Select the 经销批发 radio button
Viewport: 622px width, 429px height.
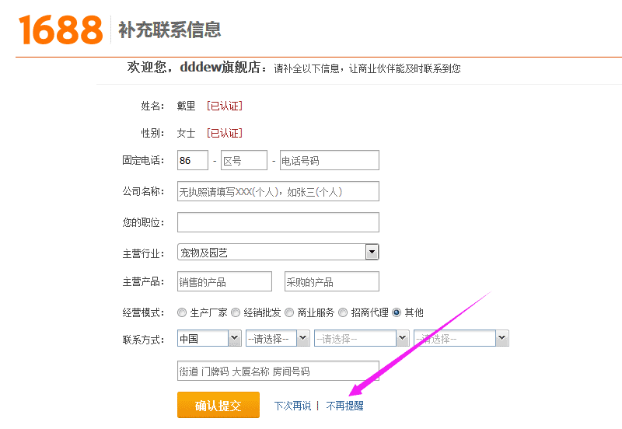[x=236, y=313]
